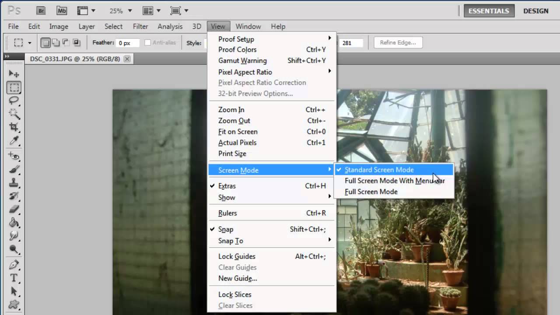
Task: Choose Proof Colors from the View menu
Action: [237, 49]
